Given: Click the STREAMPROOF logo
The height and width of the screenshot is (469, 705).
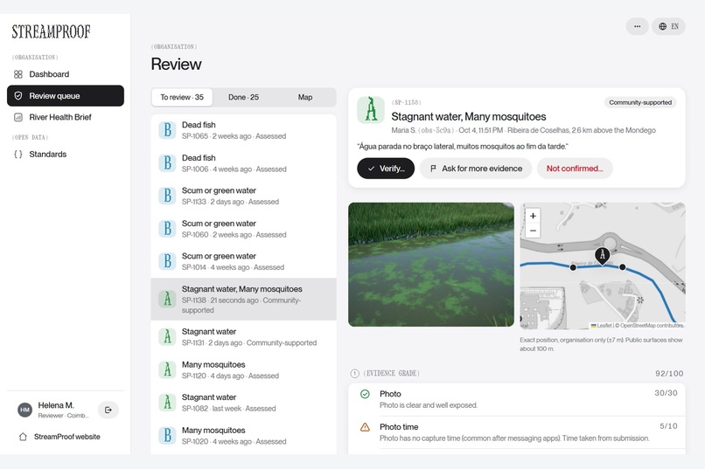Looking at the screenshot, I should [x=52, y=31].
